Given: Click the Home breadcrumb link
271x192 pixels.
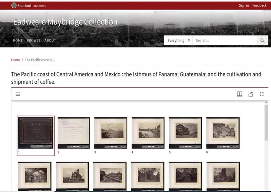Looking at the screenshot, I should click(x=15, y=60).
